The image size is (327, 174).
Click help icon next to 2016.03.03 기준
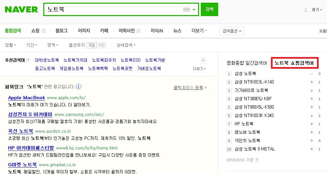pos(257,160)
